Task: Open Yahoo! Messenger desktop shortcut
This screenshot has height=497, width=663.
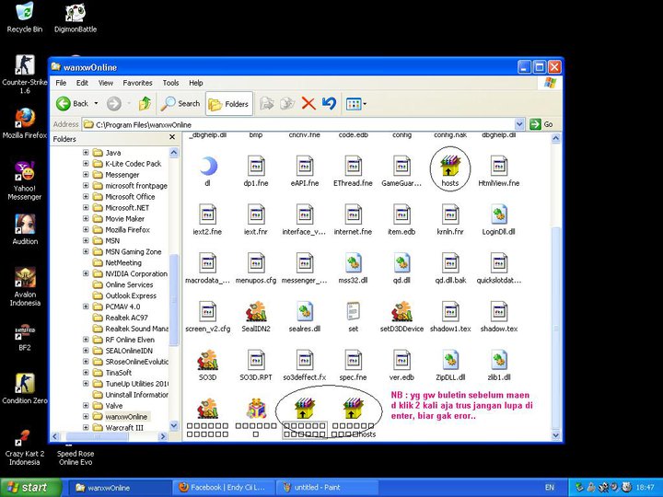Action: click(x=25, y=181)
